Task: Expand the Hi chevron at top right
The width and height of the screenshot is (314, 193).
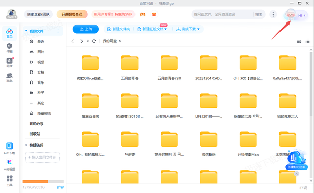Action: 305,15
